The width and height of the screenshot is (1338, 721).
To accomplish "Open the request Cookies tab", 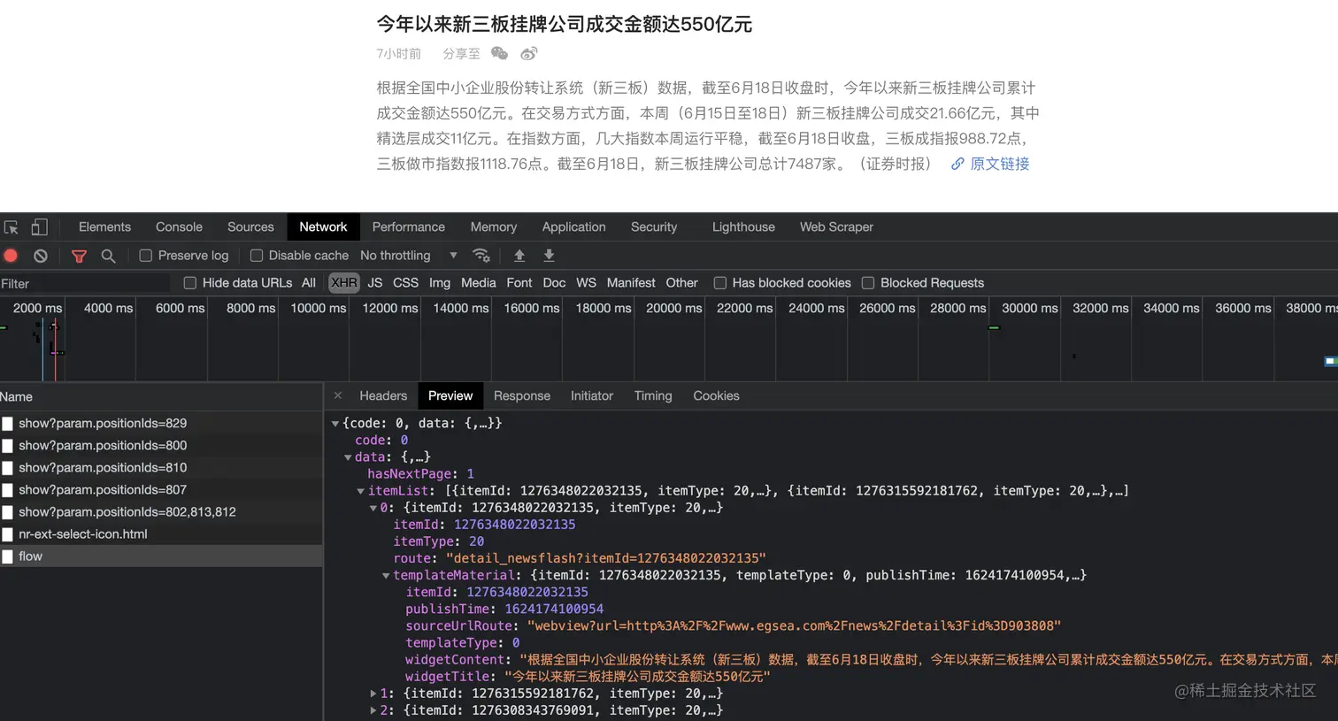I will coord(716,395).
